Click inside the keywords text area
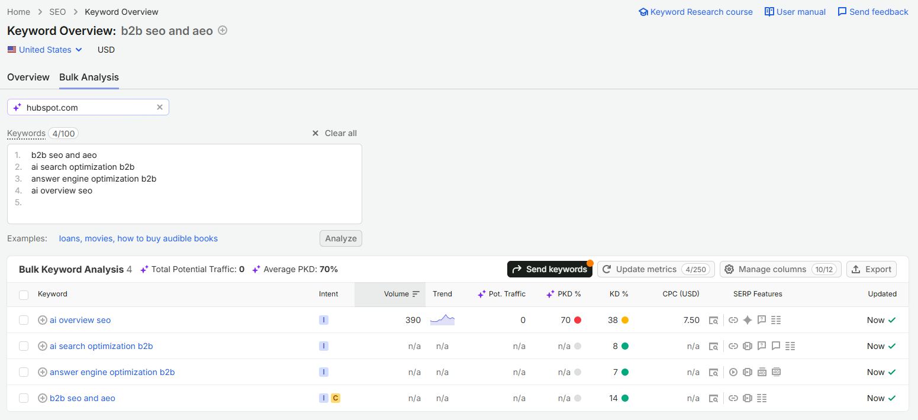This screenshot has width=918, height=420. 185,184
